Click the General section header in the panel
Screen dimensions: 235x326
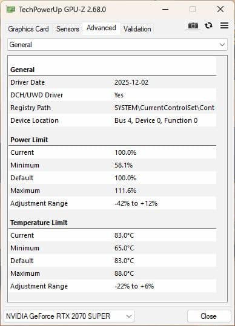(x=22, y=70)
